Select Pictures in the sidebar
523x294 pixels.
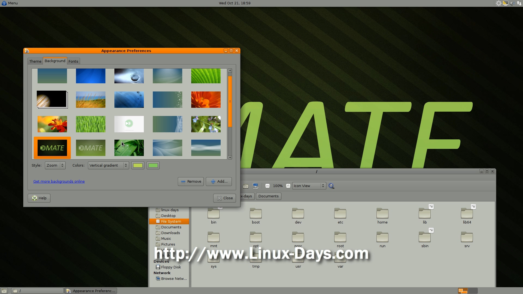(169, 244)
